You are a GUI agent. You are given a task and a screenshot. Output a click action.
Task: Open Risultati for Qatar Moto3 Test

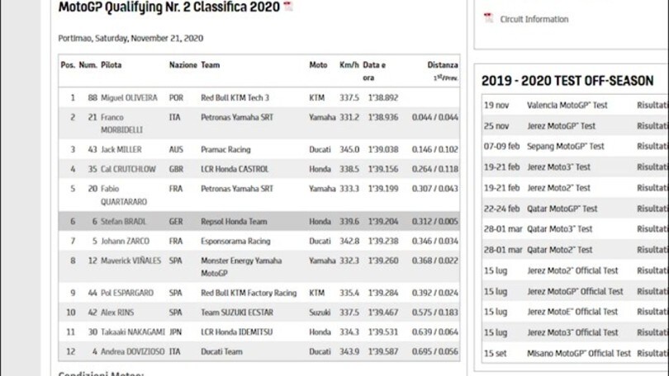(x=652, y=228)
